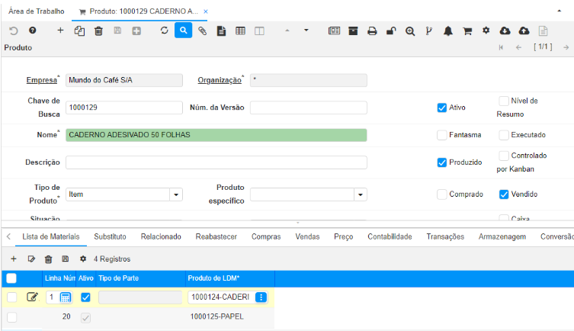Expand the Tipo de Produto dropdown
This screenshot has width=574, height=331.
175,194
